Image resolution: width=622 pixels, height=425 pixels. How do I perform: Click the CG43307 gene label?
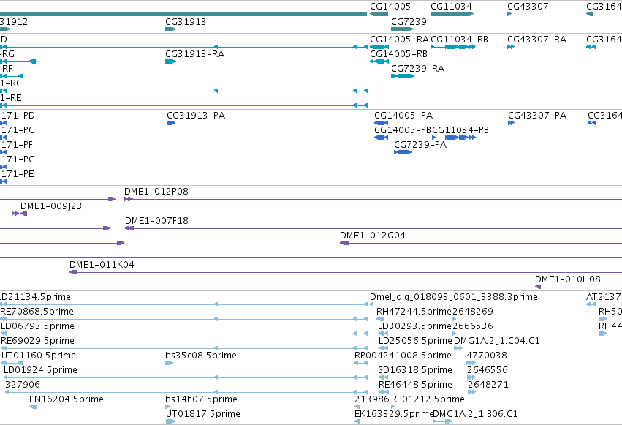tap(528, 7)
